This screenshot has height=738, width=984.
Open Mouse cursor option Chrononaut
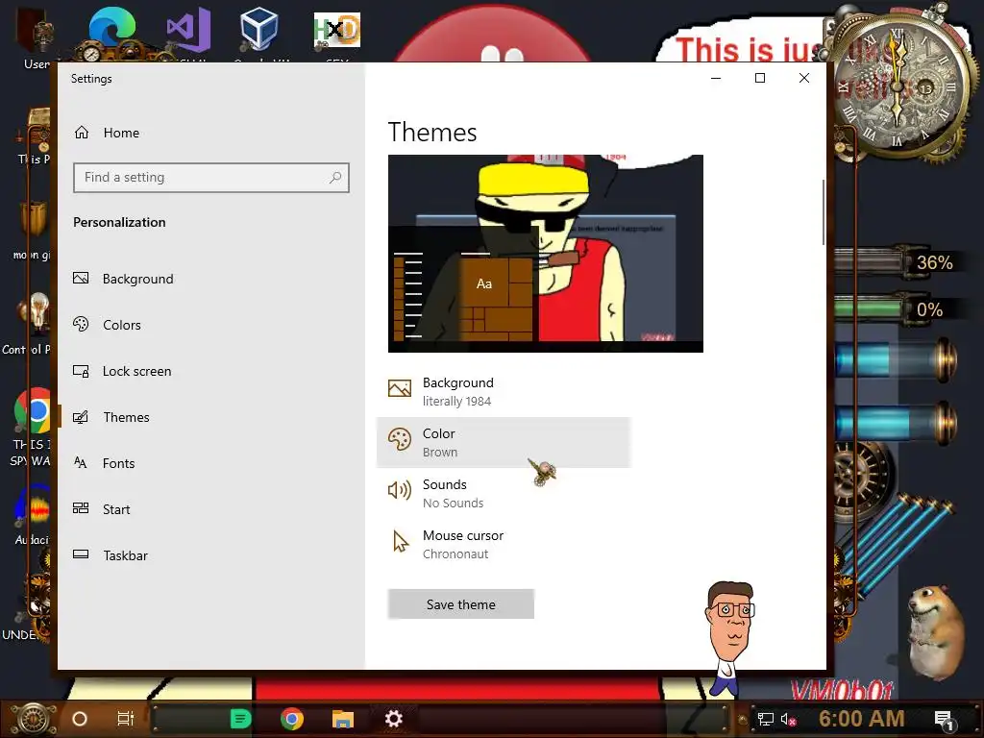click(504, 544)
